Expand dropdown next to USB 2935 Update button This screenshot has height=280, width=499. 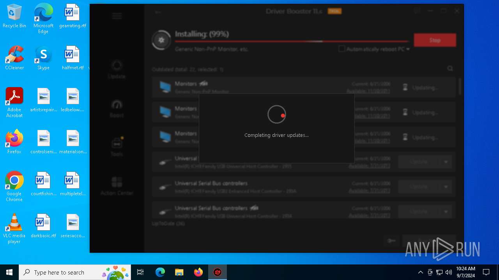pos(446,162)
